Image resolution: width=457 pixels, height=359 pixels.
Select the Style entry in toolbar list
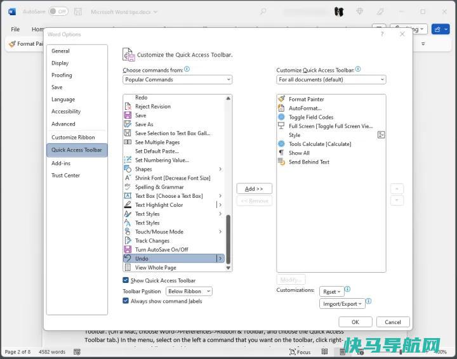pos(331,135)
